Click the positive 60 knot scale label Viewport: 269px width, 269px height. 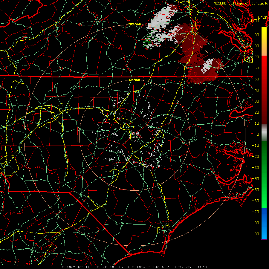tap(257, 68)
